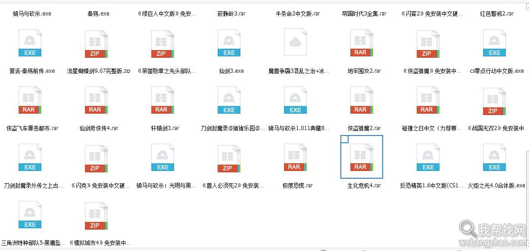Click the 《战国无双2》免安装 ZIP icon
Image resolution: width=529 pixels, height=251 pixels.
[494, 101]
